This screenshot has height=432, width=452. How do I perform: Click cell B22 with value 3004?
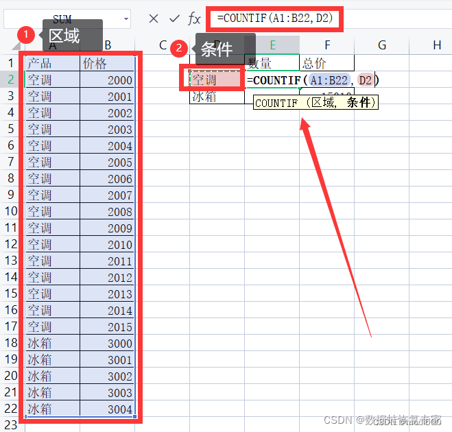107,409
